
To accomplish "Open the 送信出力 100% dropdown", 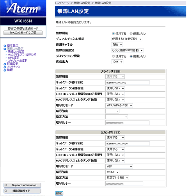I will (x=117, y=62).
